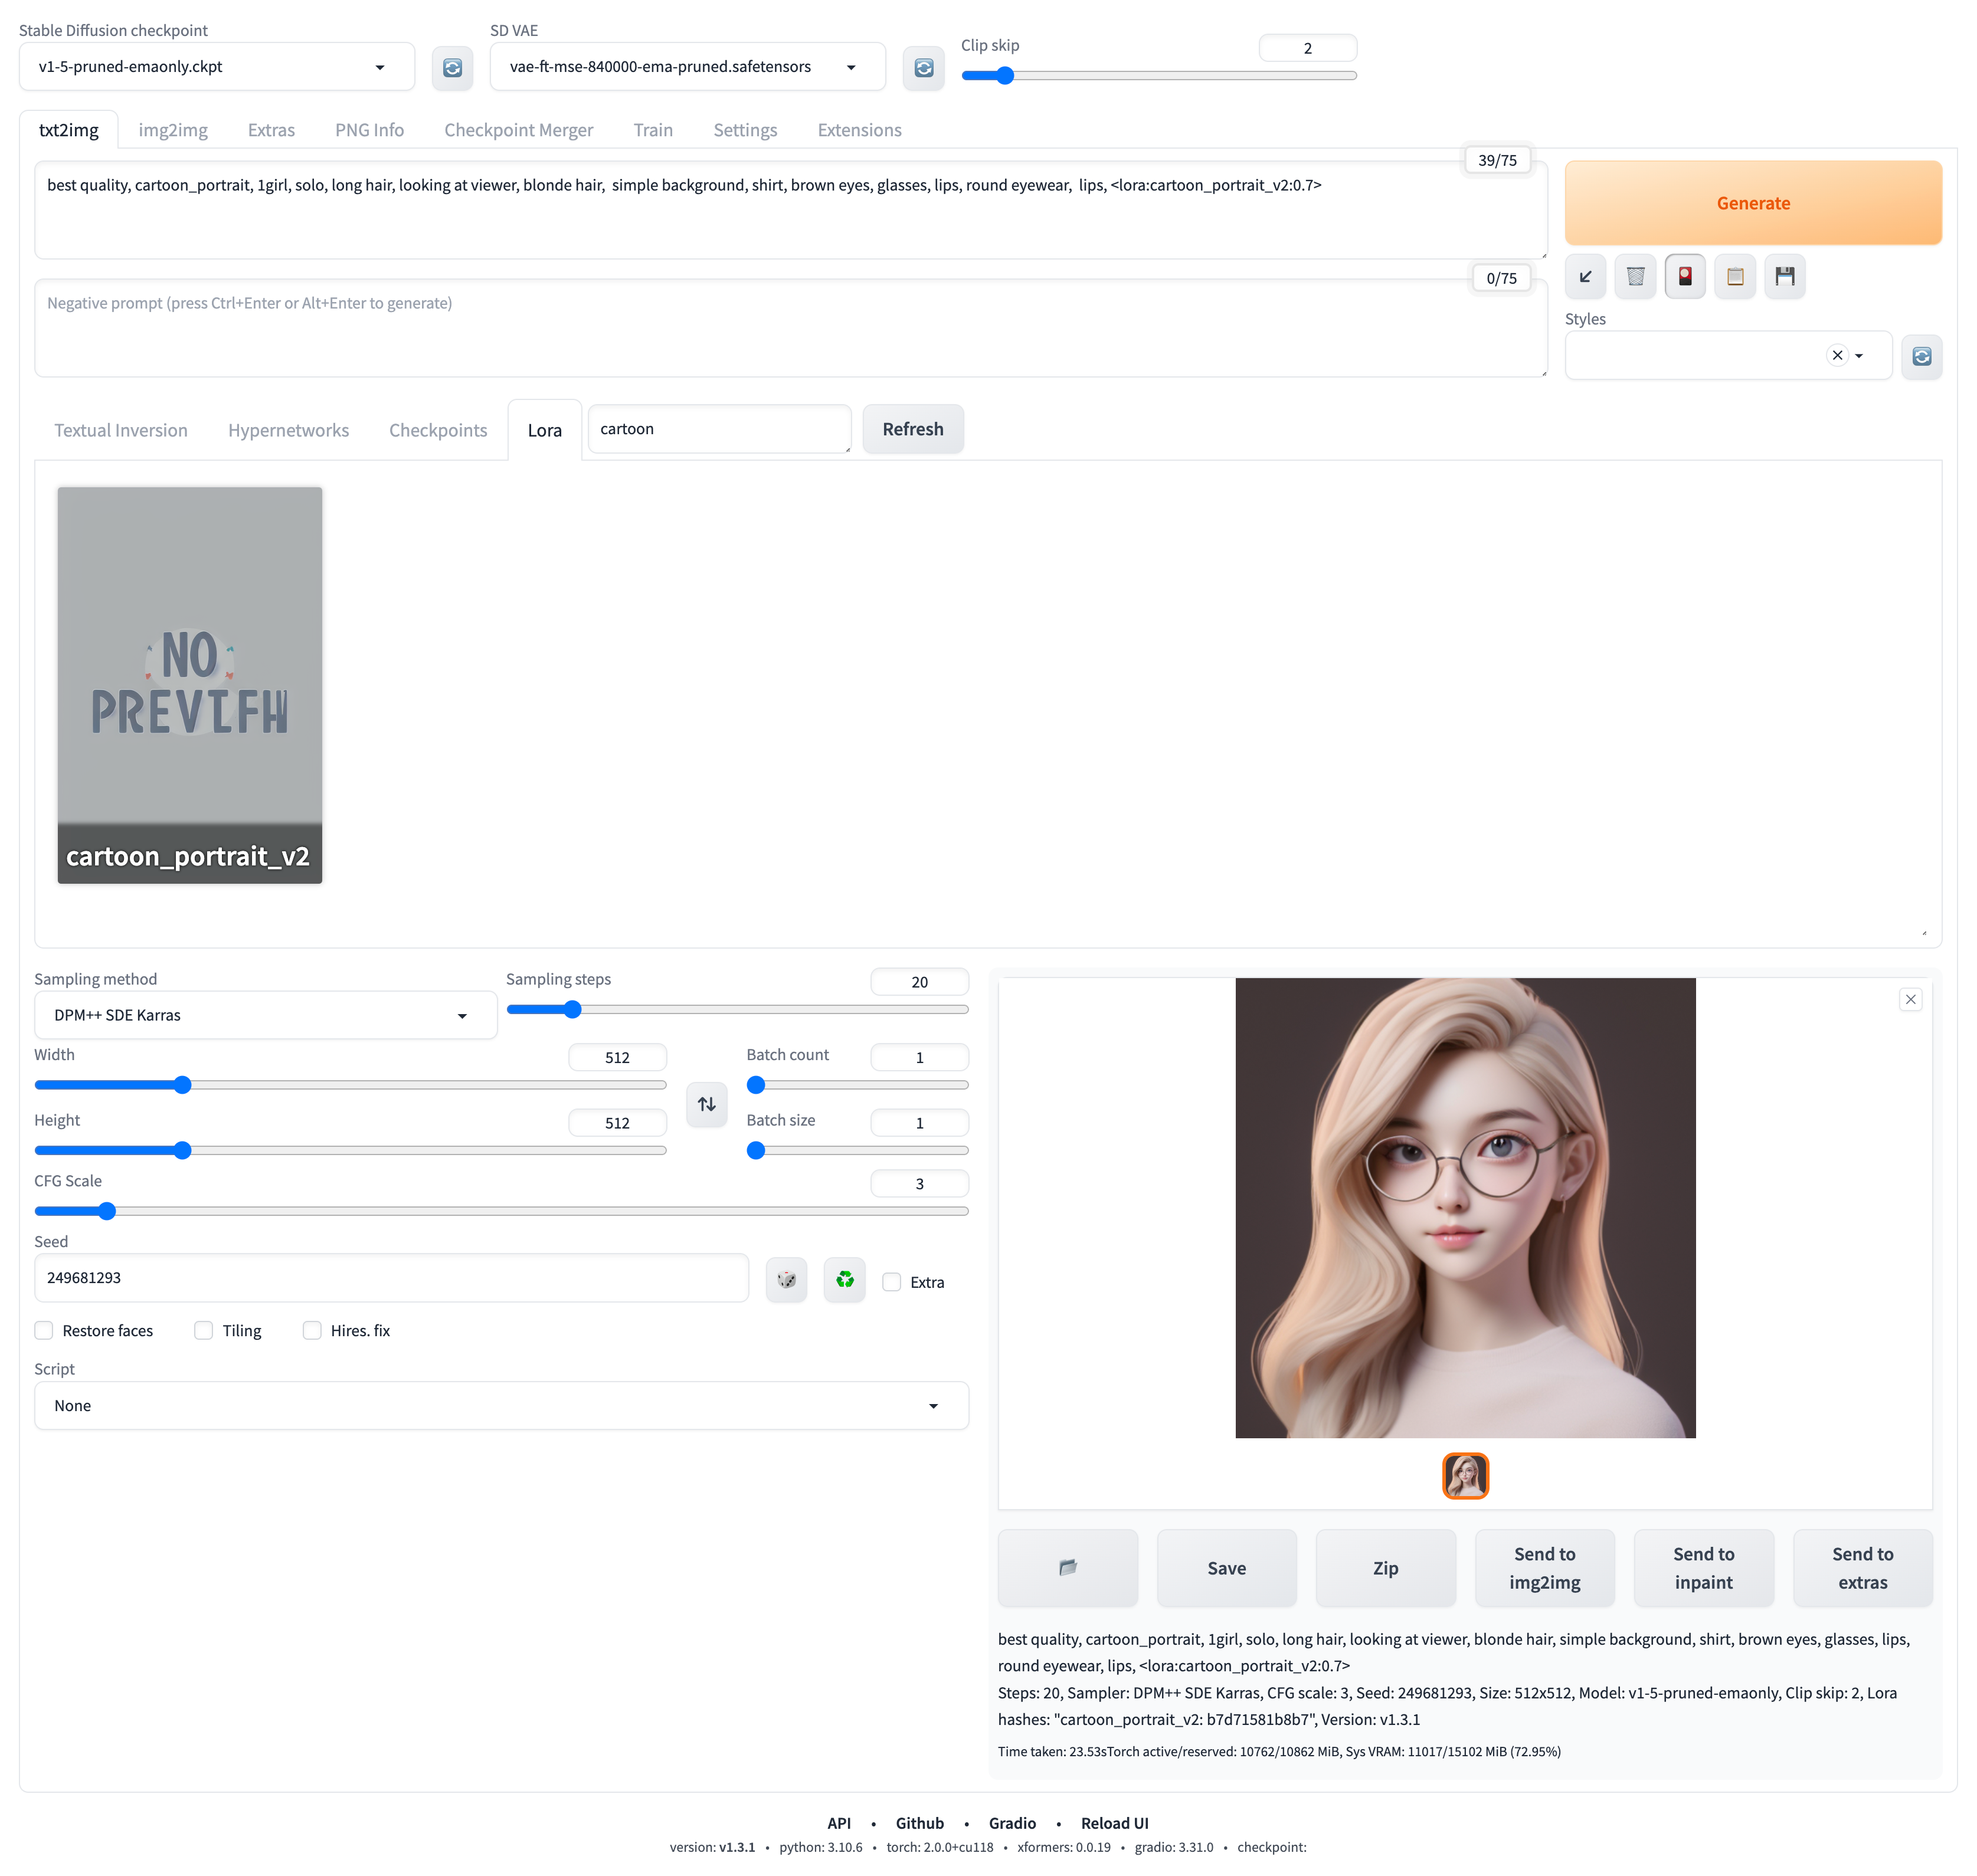Switch to the img2img tab
This screenshot has height=1876, width=1977.
[x=173, y=130]
